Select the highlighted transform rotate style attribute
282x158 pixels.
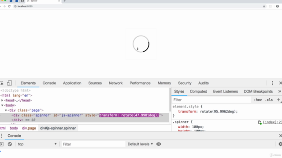click(x=129, y=115)
